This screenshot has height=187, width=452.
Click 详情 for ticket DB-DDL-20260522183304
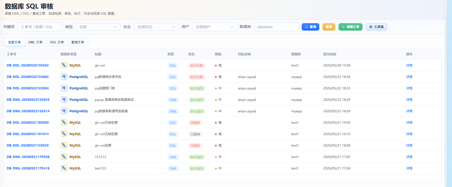pyautogui.click(x=409, y=88)
